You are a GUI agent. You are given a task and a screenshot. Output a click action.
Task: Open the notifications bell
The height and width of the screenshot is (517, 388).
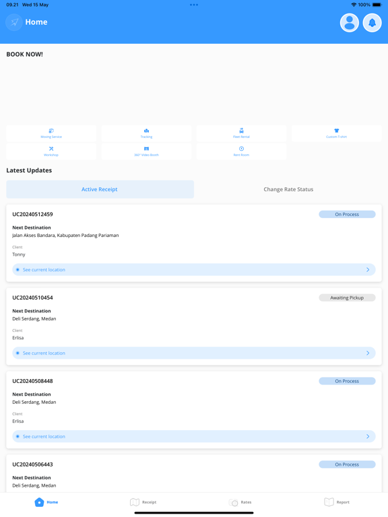coord(372,23)
